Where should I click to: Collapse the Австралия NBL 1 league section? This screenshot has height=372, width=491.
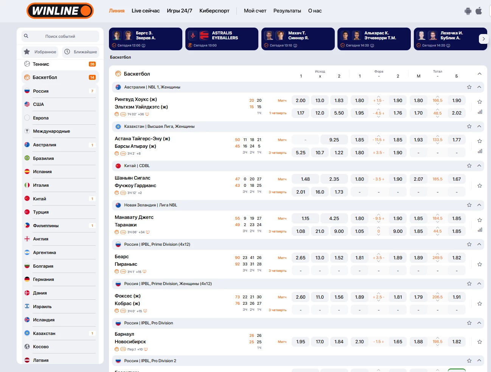[479, 87]
